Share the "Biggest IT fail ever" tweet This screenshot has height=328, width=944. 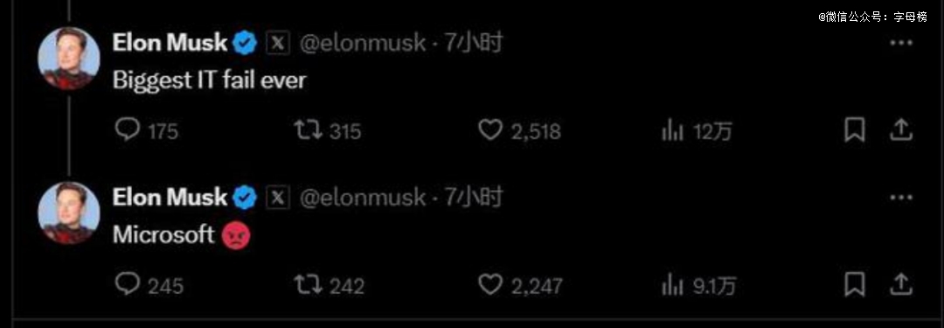click(900, 129)
